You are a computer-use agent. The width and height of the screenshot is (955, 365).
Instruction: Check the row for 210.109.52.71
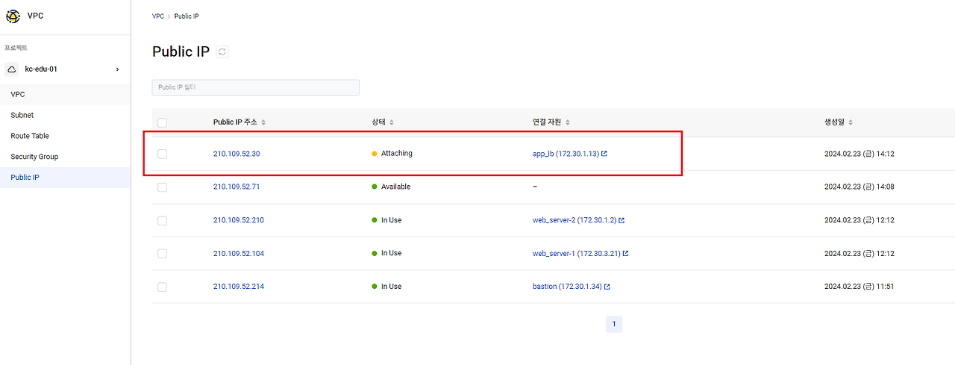[162, 187]
